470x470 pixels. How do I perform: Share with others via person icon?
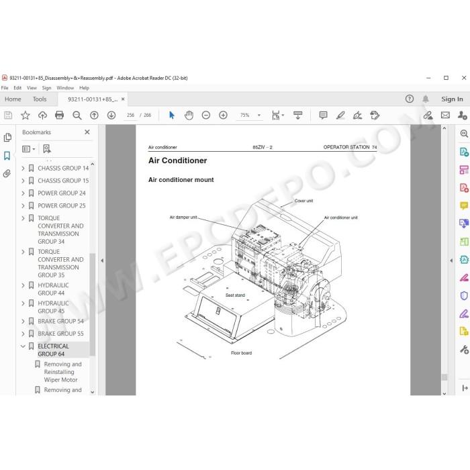coord(462,115)
